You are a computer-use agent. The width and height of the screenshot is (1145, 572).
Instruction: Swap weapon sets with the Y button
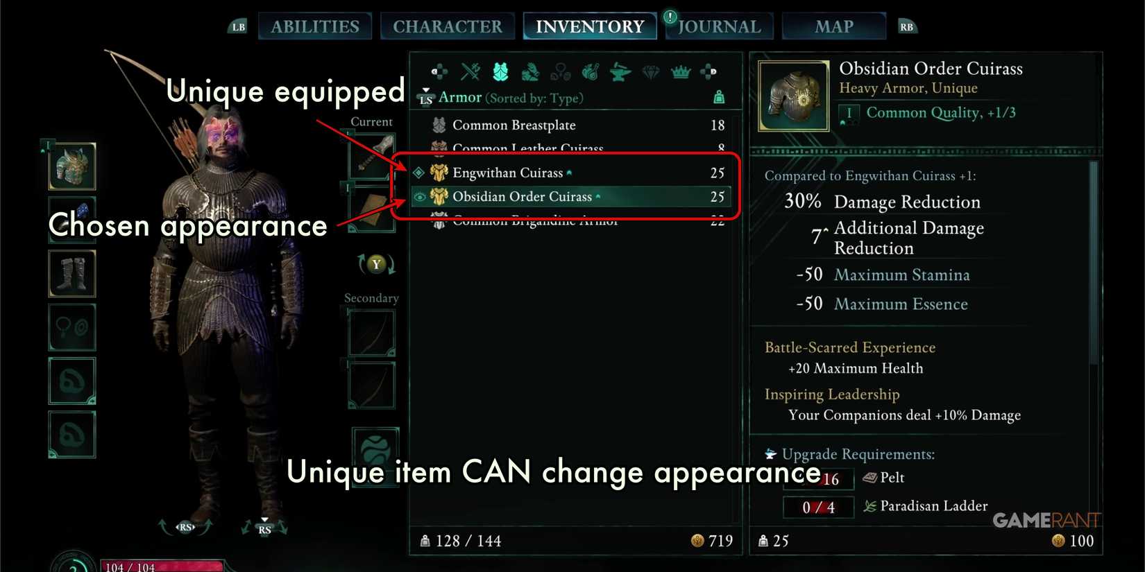tap(376, 264)
